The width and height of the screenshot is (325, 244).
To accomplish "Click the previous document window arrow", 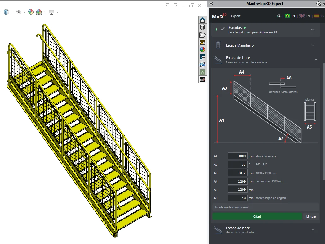I will pos(167,5).
